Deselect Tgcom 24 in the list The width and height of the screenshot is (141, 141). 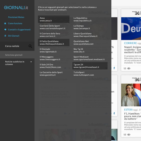(x=90, y=66)
